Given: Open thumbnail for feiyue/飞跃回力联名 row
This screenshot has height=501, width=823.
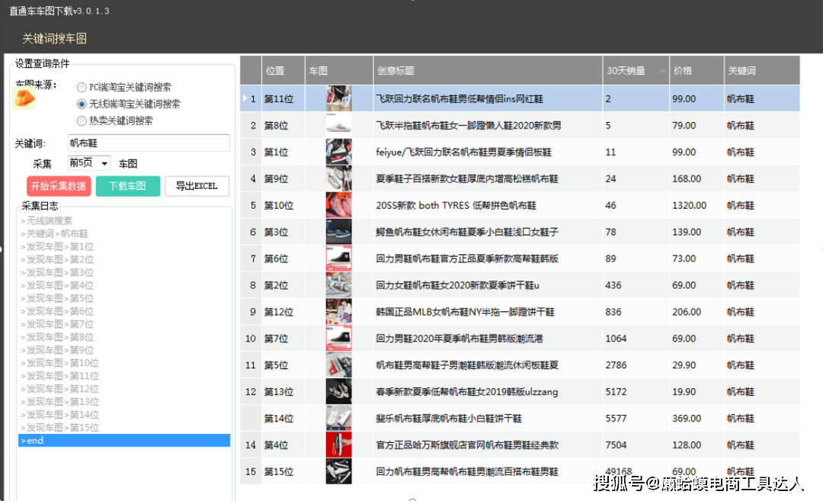Looking at the screenshot, I should point(338,153).
